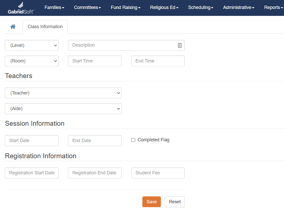284x213 pixels.
Task: Click the session End Date field
Action: [95, 141]
